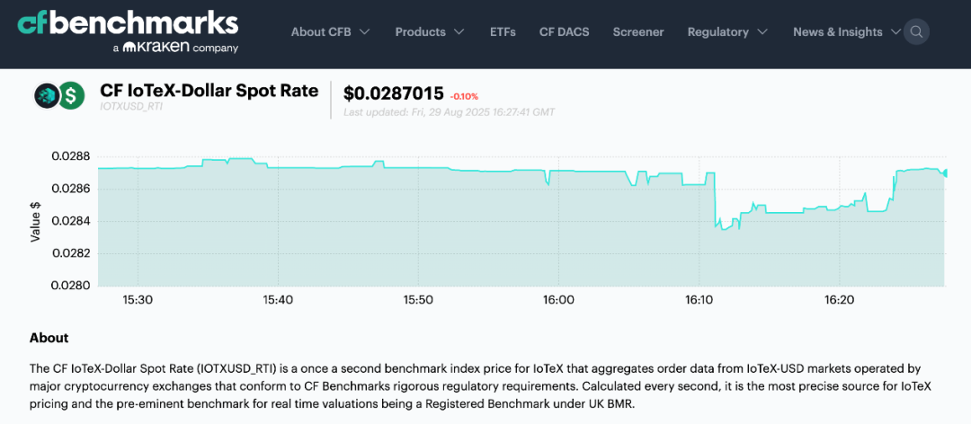Click the green dollar sign icon

pos(71,94)
